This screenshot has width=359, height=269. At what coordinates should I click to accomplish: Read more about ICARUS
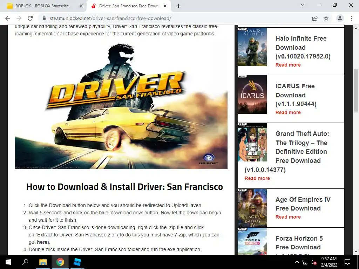pos(288,112)
